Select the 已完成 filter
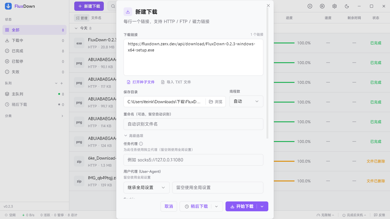Screen dimensions: 390x219 (35, 51)
